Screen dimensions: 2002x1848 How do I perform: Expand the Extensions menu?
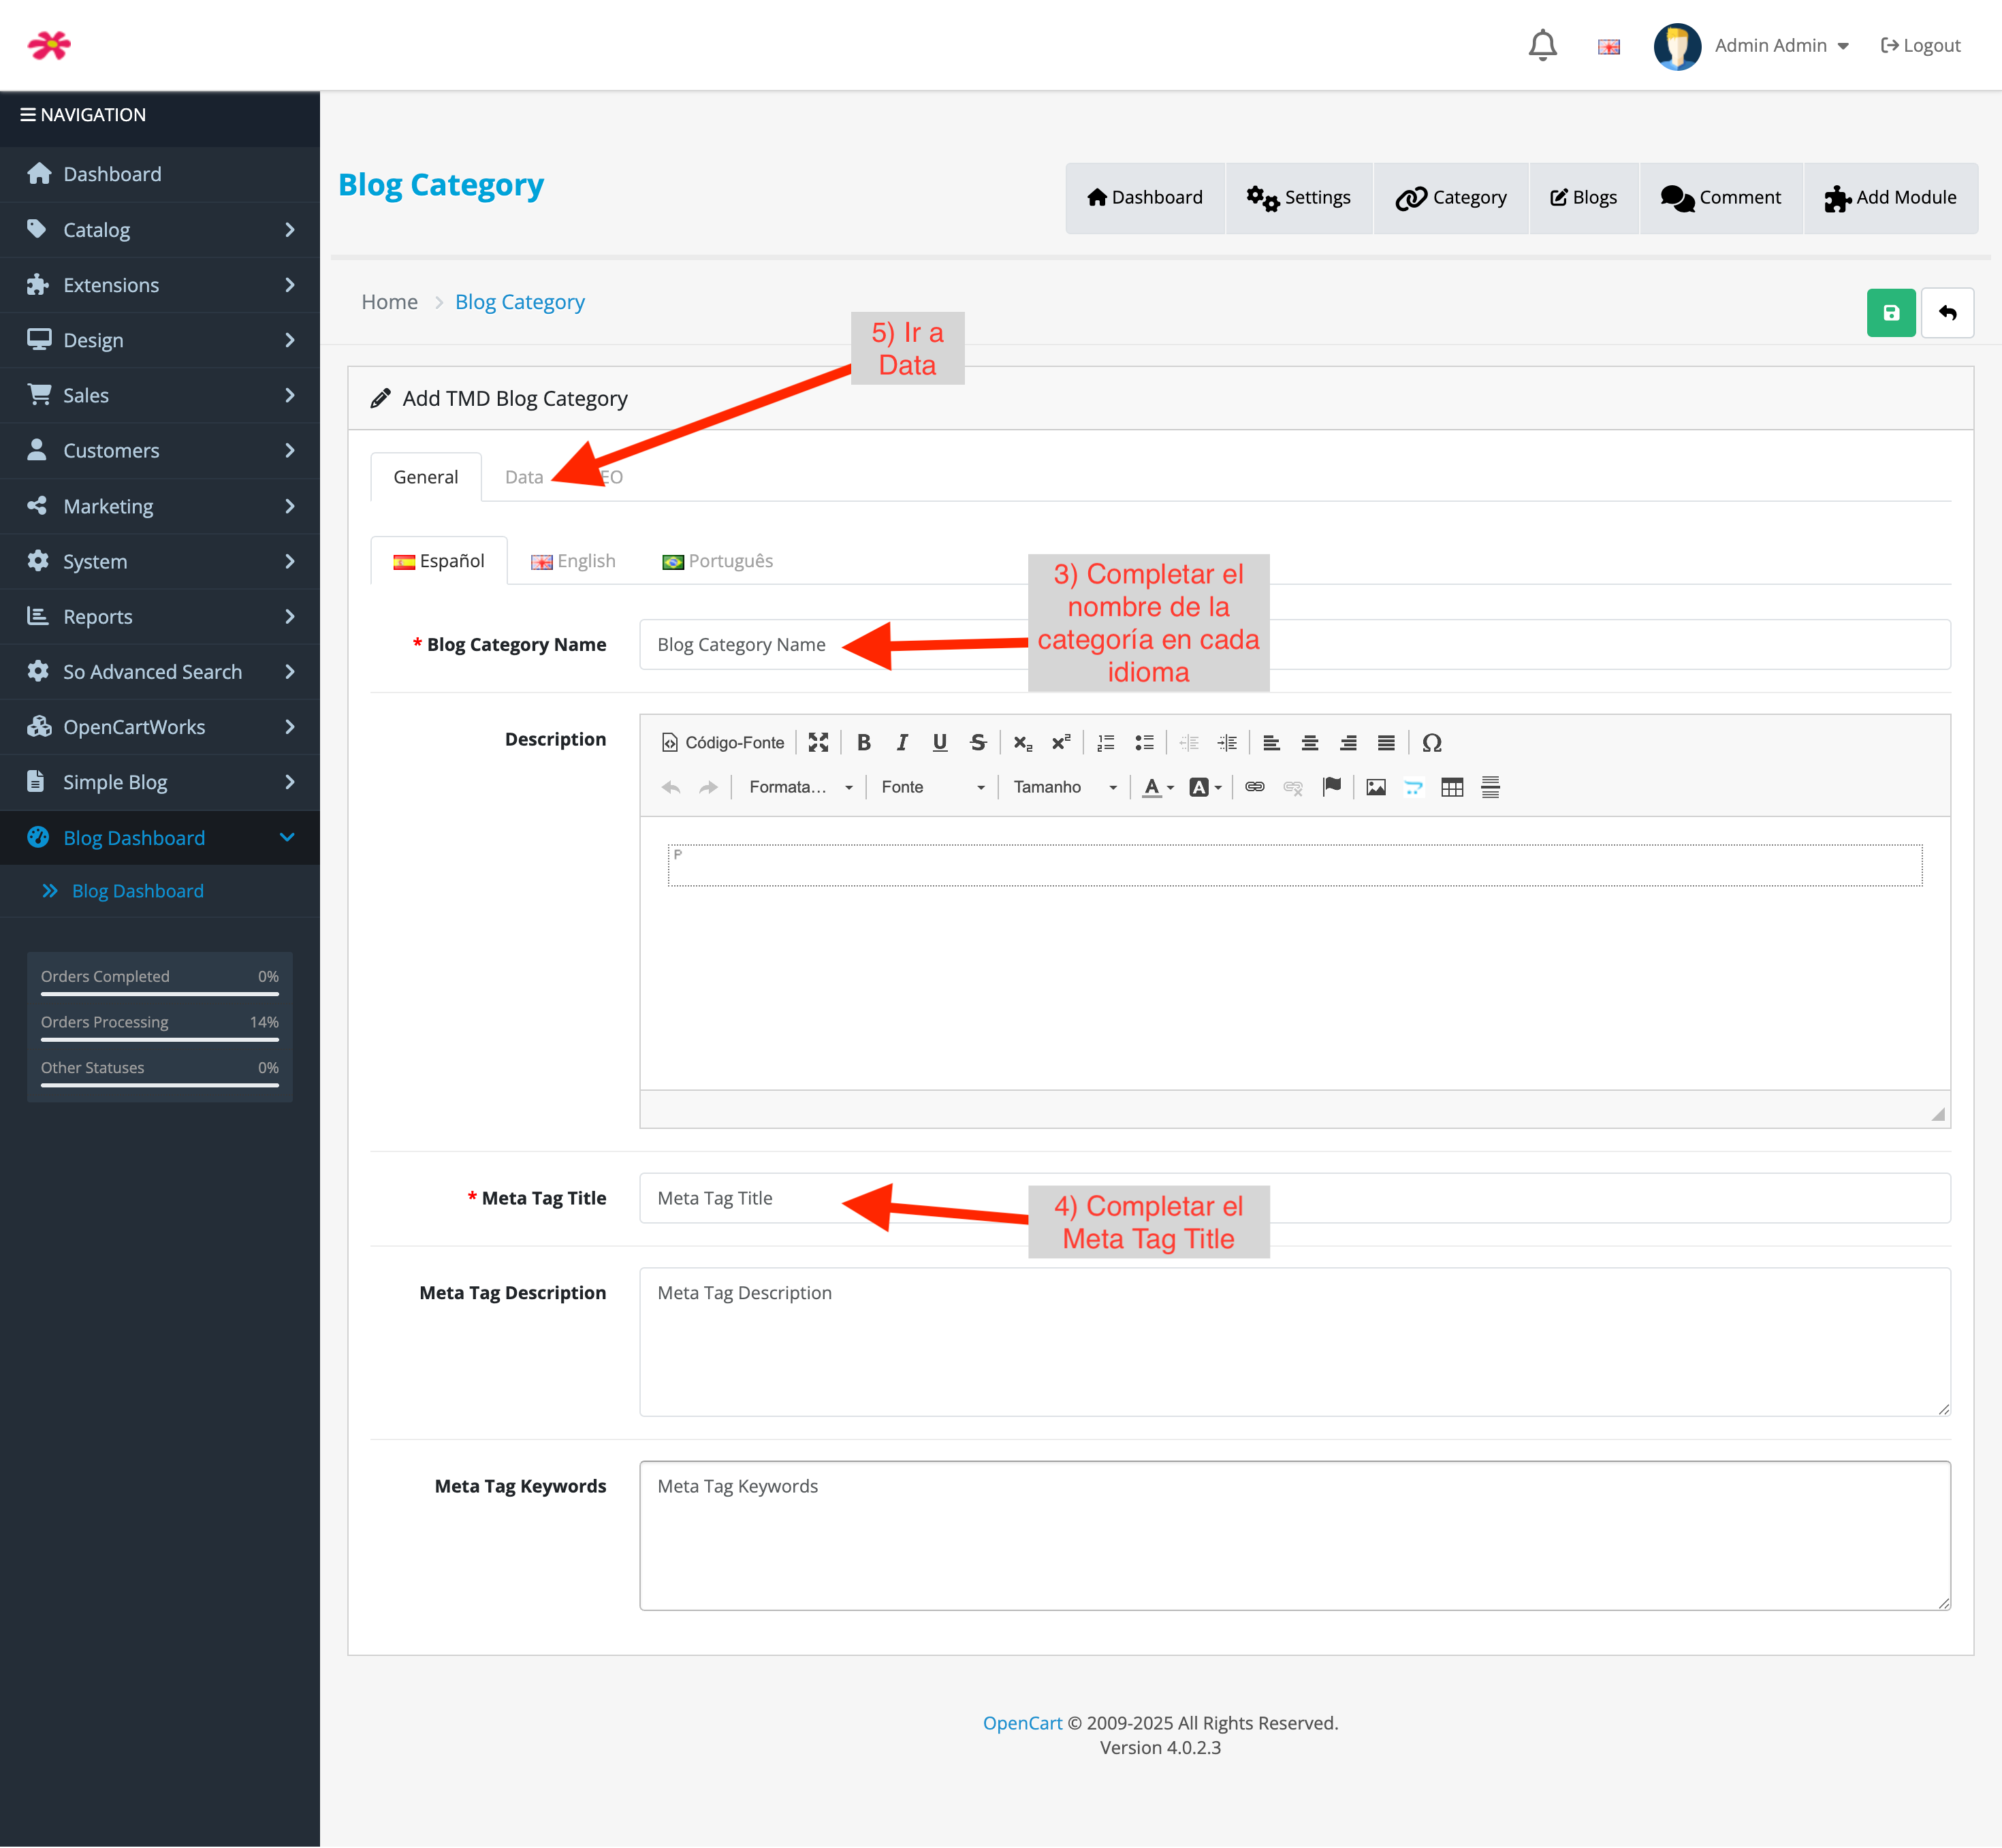(160, 285)
